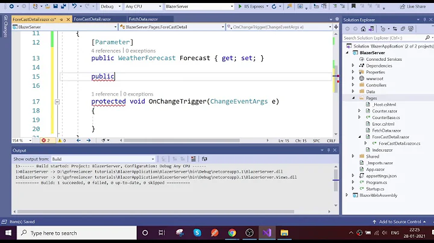The image size is (434, 243).
Task: Open Visual Studio from the Windows taskbar
Action: click(266, 233)
